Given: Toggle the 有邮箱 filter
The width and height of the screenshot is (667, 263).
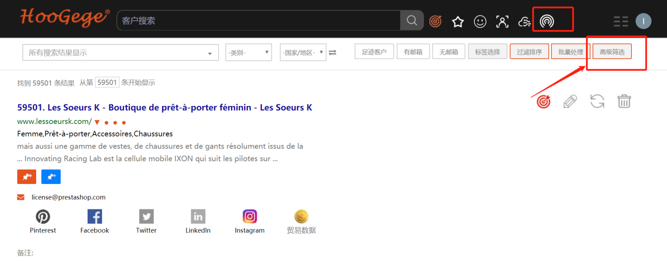Looking at the screenshot, I should tap(413, 52).
